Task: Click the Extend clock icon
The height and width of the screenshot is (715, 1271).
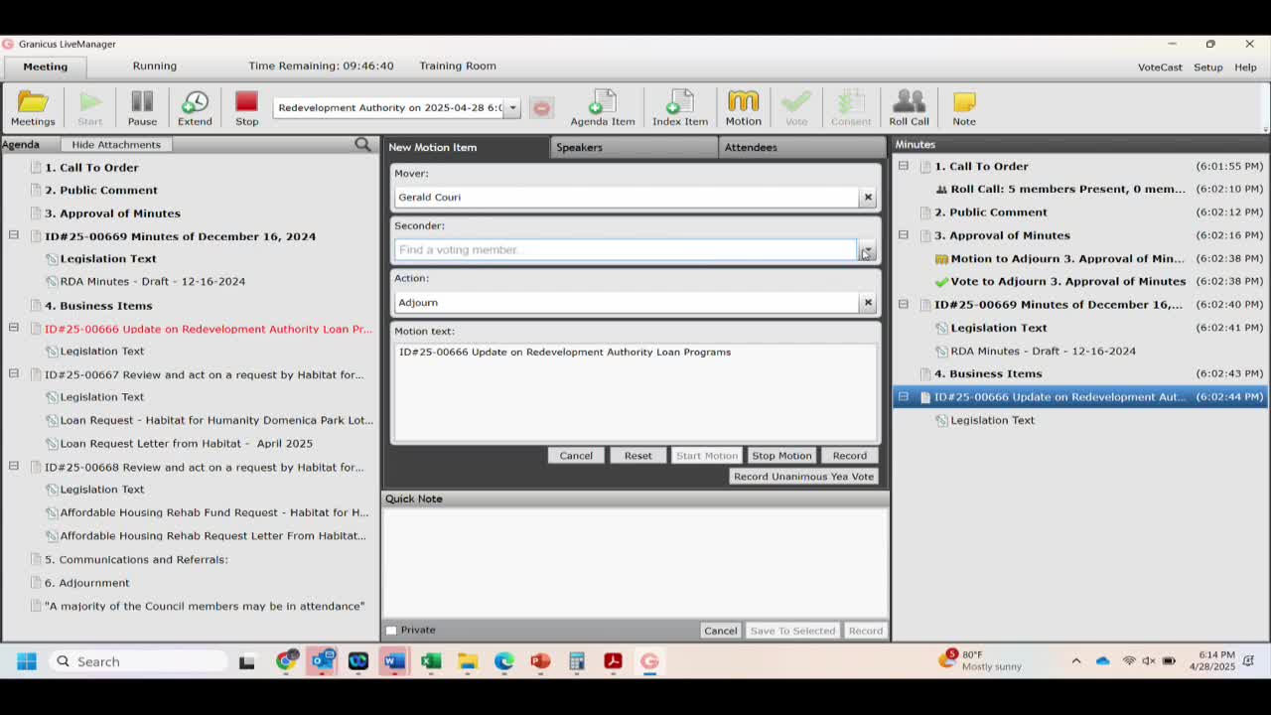Action: click(x=195, y=107)
